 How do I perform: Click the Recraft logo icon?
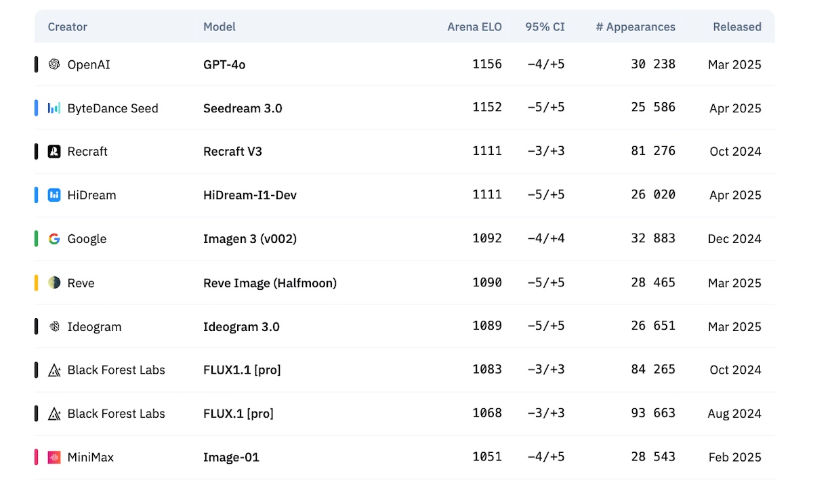[54, 152]
